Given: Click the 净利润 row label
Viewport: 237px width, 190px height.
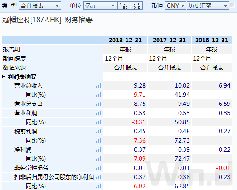Looking at the screenshot, I should point(23,149).
